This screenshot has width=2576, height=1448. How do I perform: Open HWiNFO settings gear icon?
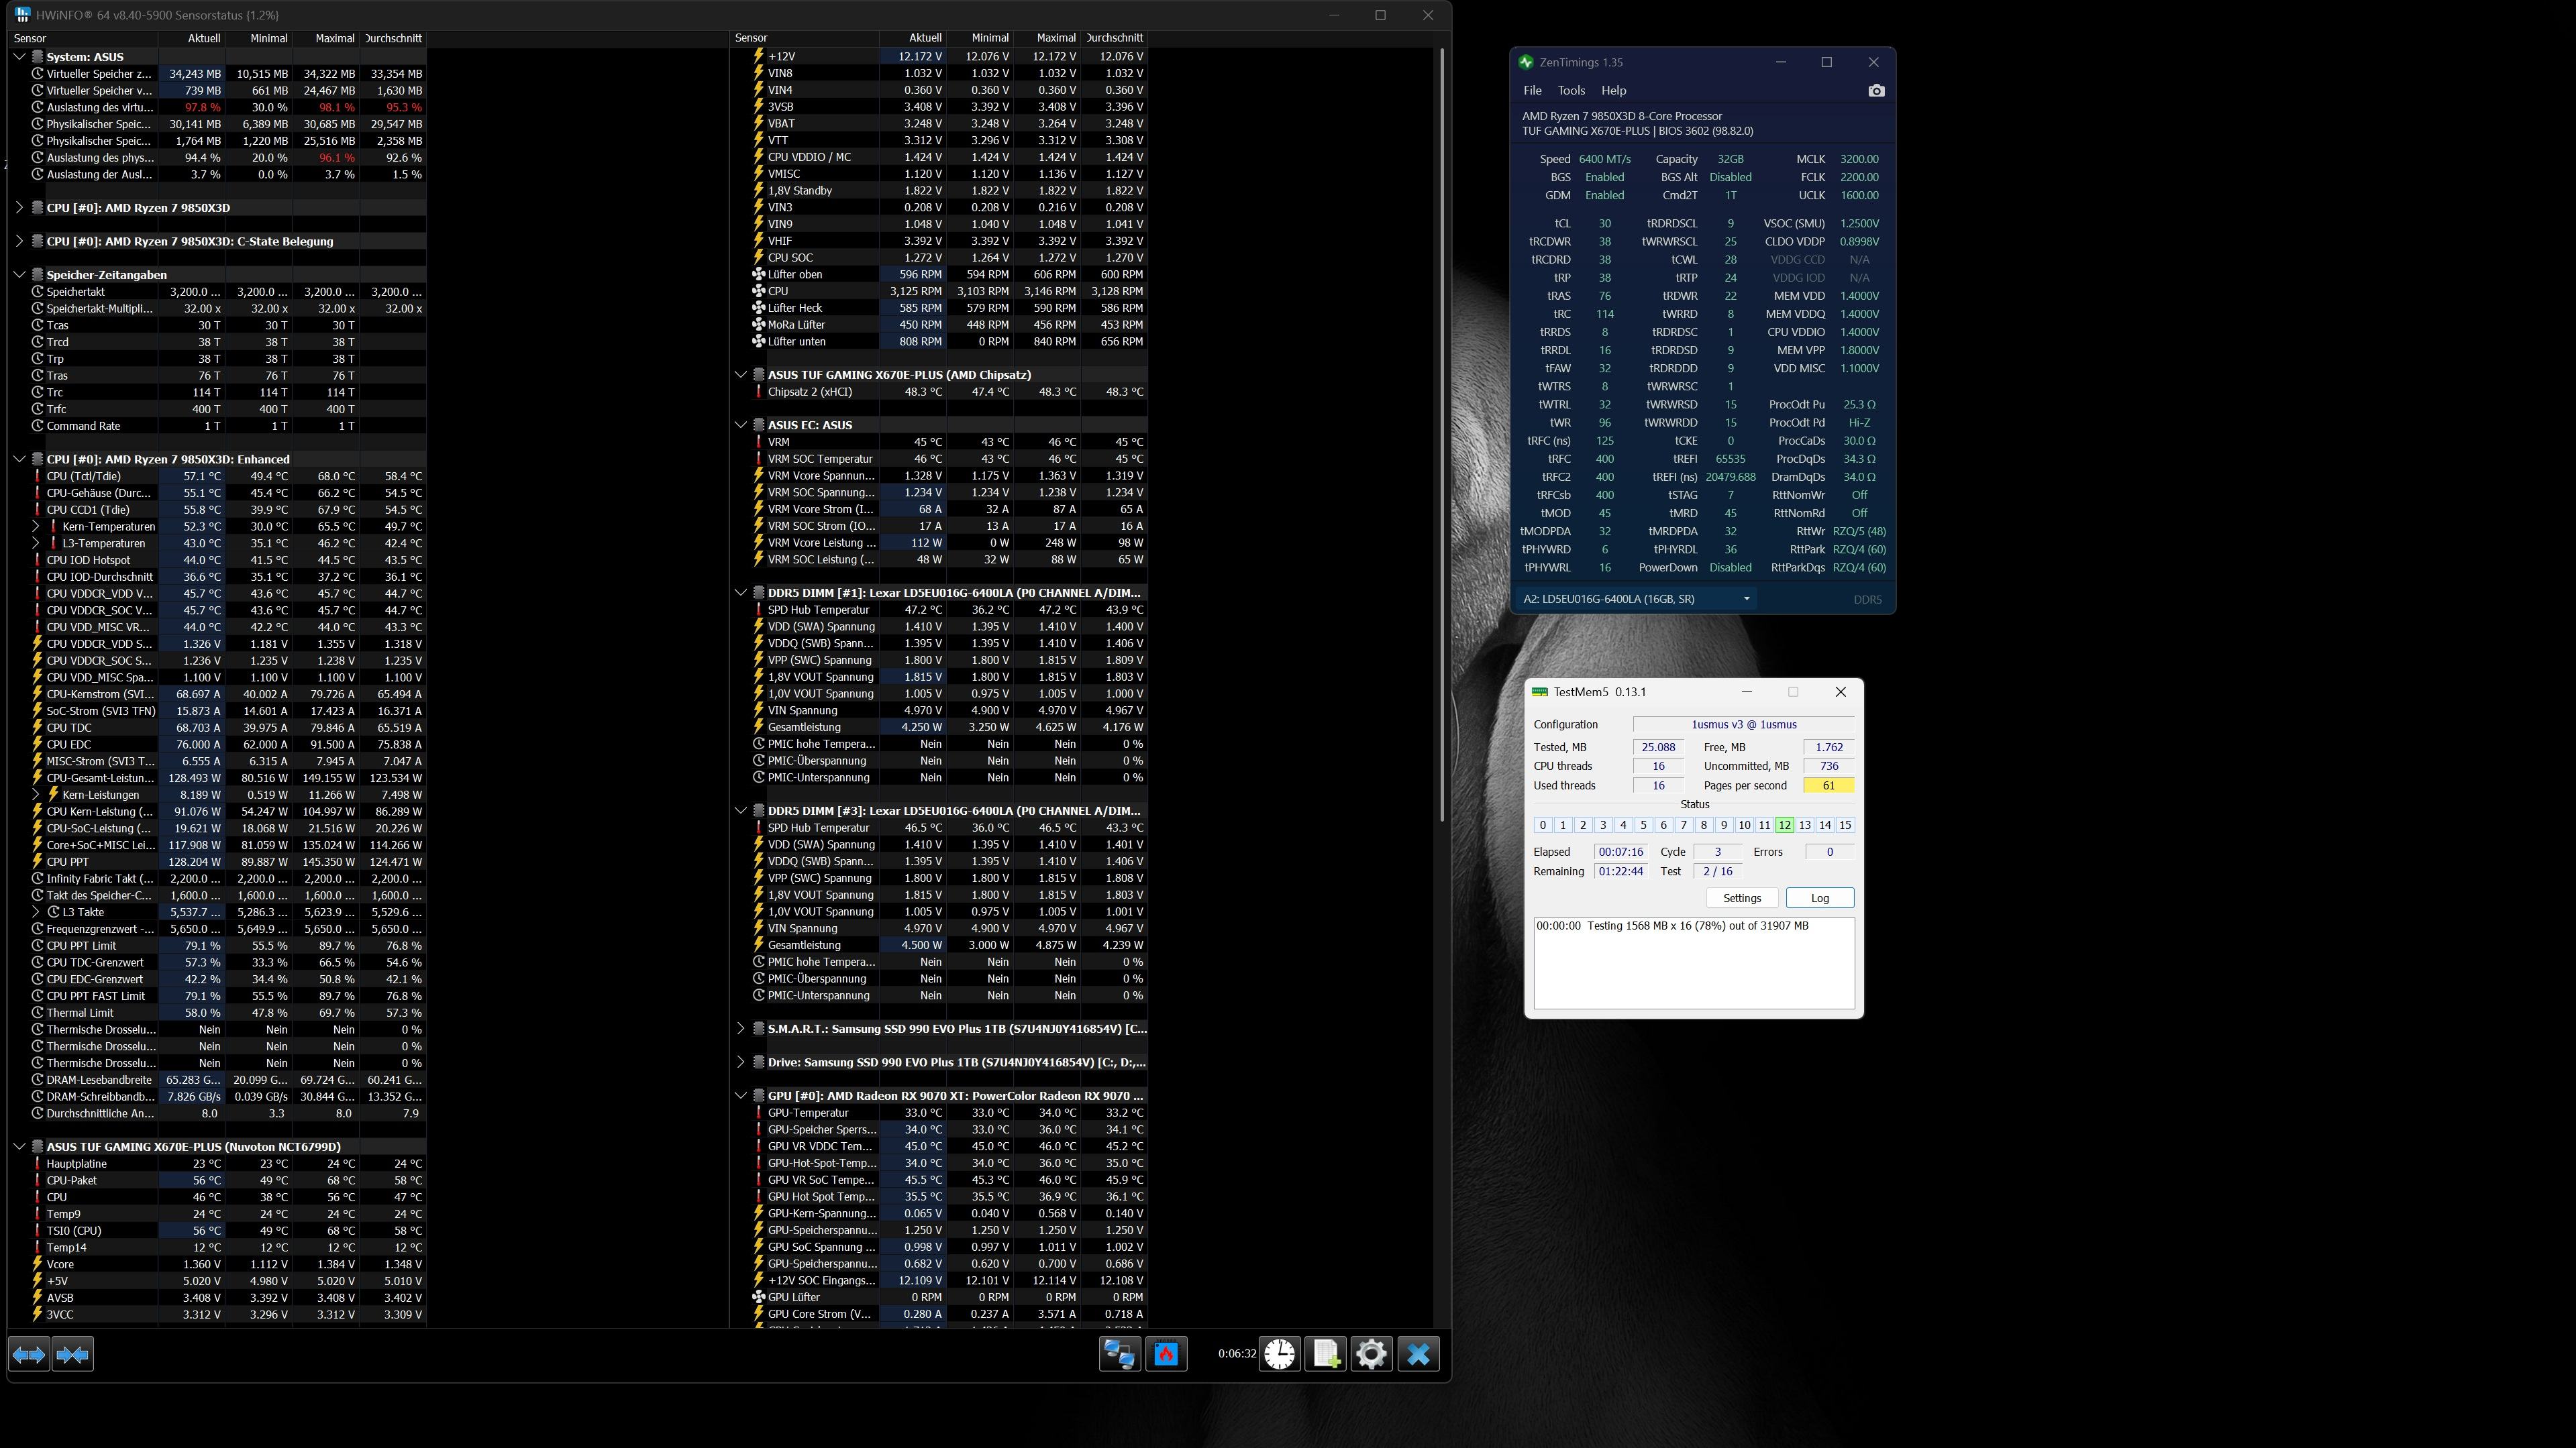(x=1371, y=1354)
